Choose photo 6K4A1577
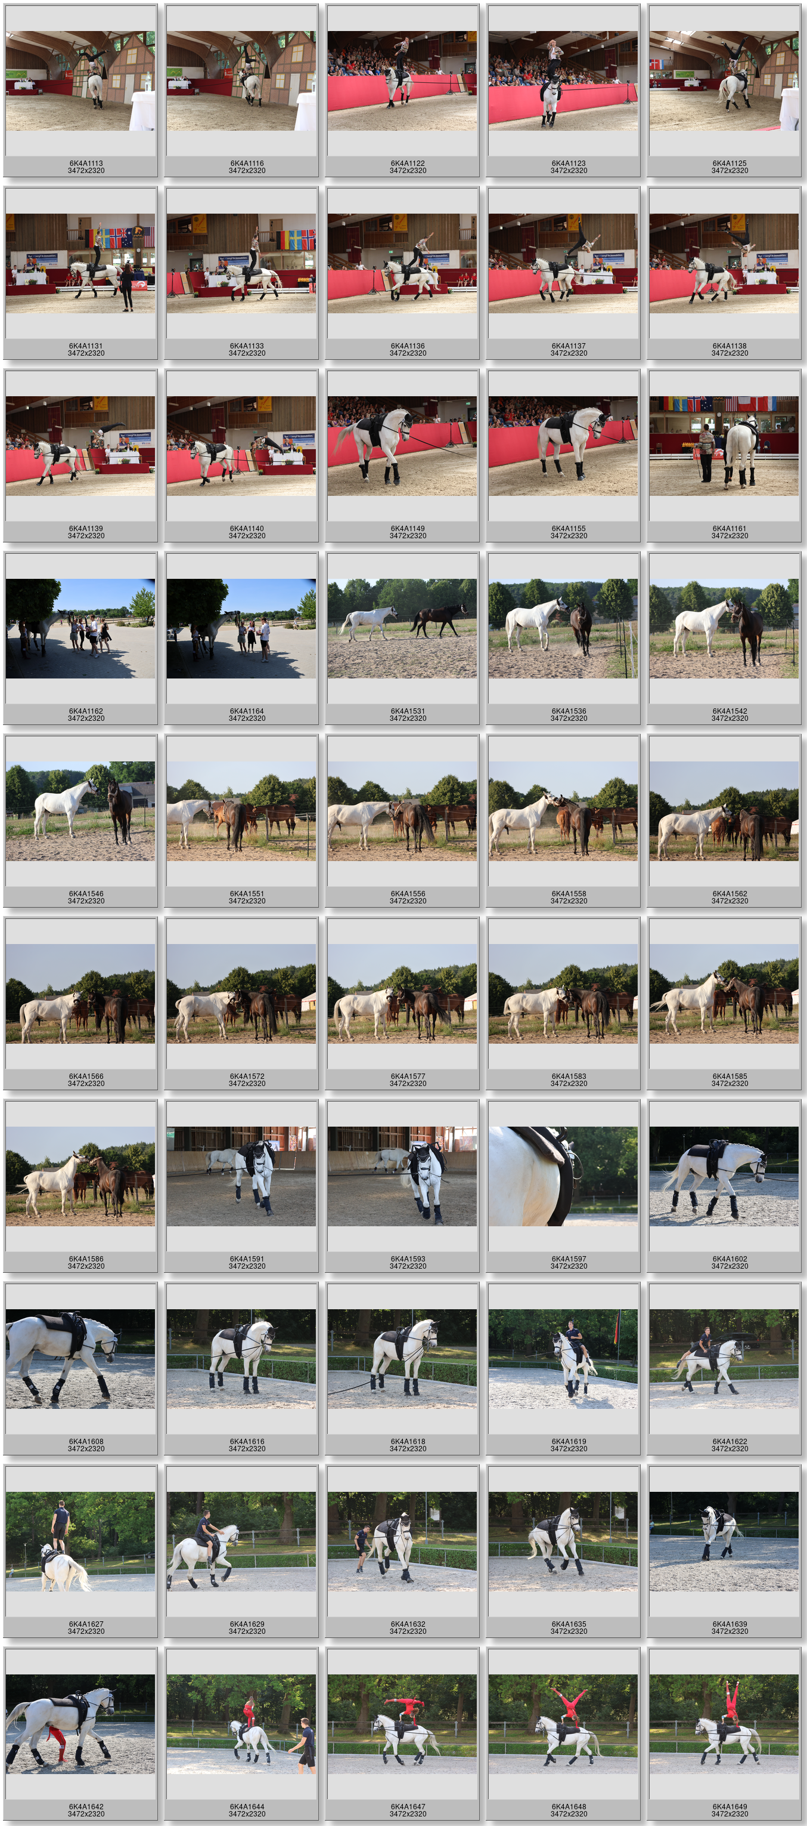Image resolution: width=807 pixels, height=1826 pixels. [x=402, y=994]
